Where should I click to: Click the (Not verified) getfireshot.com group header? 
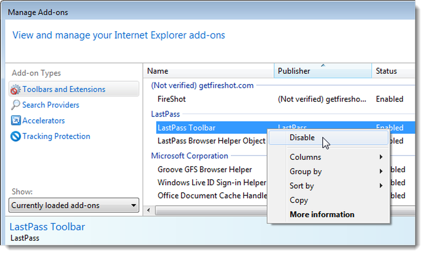click(202, 86)
